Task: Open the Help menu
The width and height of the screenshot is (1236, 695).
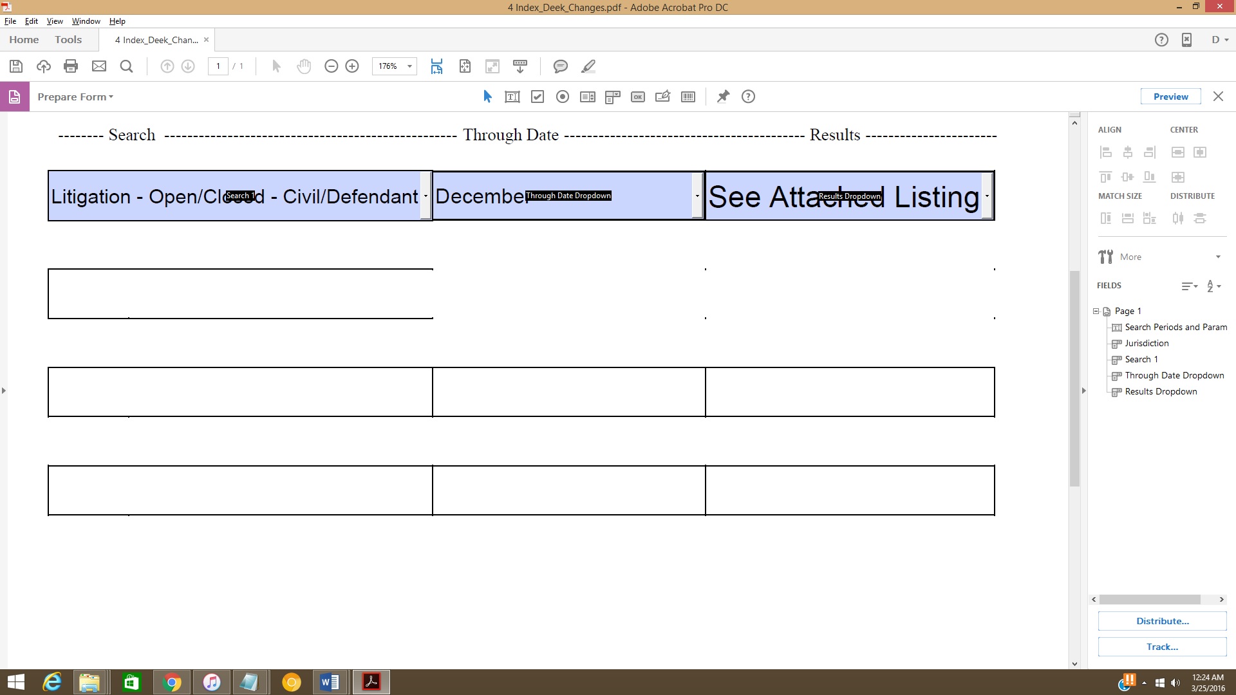Action: pos(117,21)
